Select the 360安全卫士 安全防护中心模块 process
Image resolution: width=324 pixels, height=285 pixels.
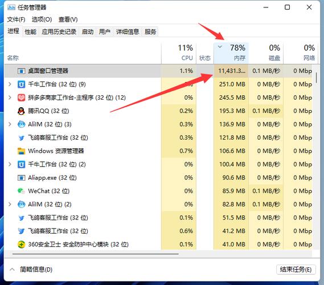pos(158,245)
